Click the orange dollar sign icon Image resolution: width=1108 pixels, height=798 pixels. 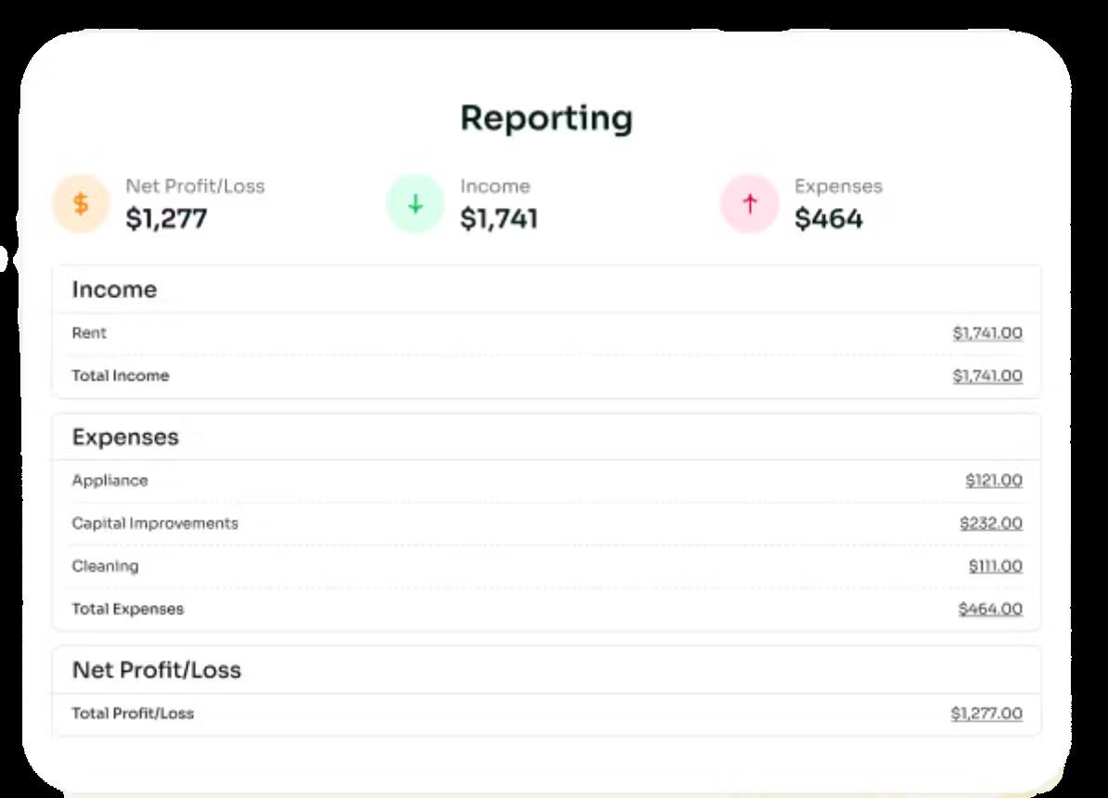tap(81, 204)
